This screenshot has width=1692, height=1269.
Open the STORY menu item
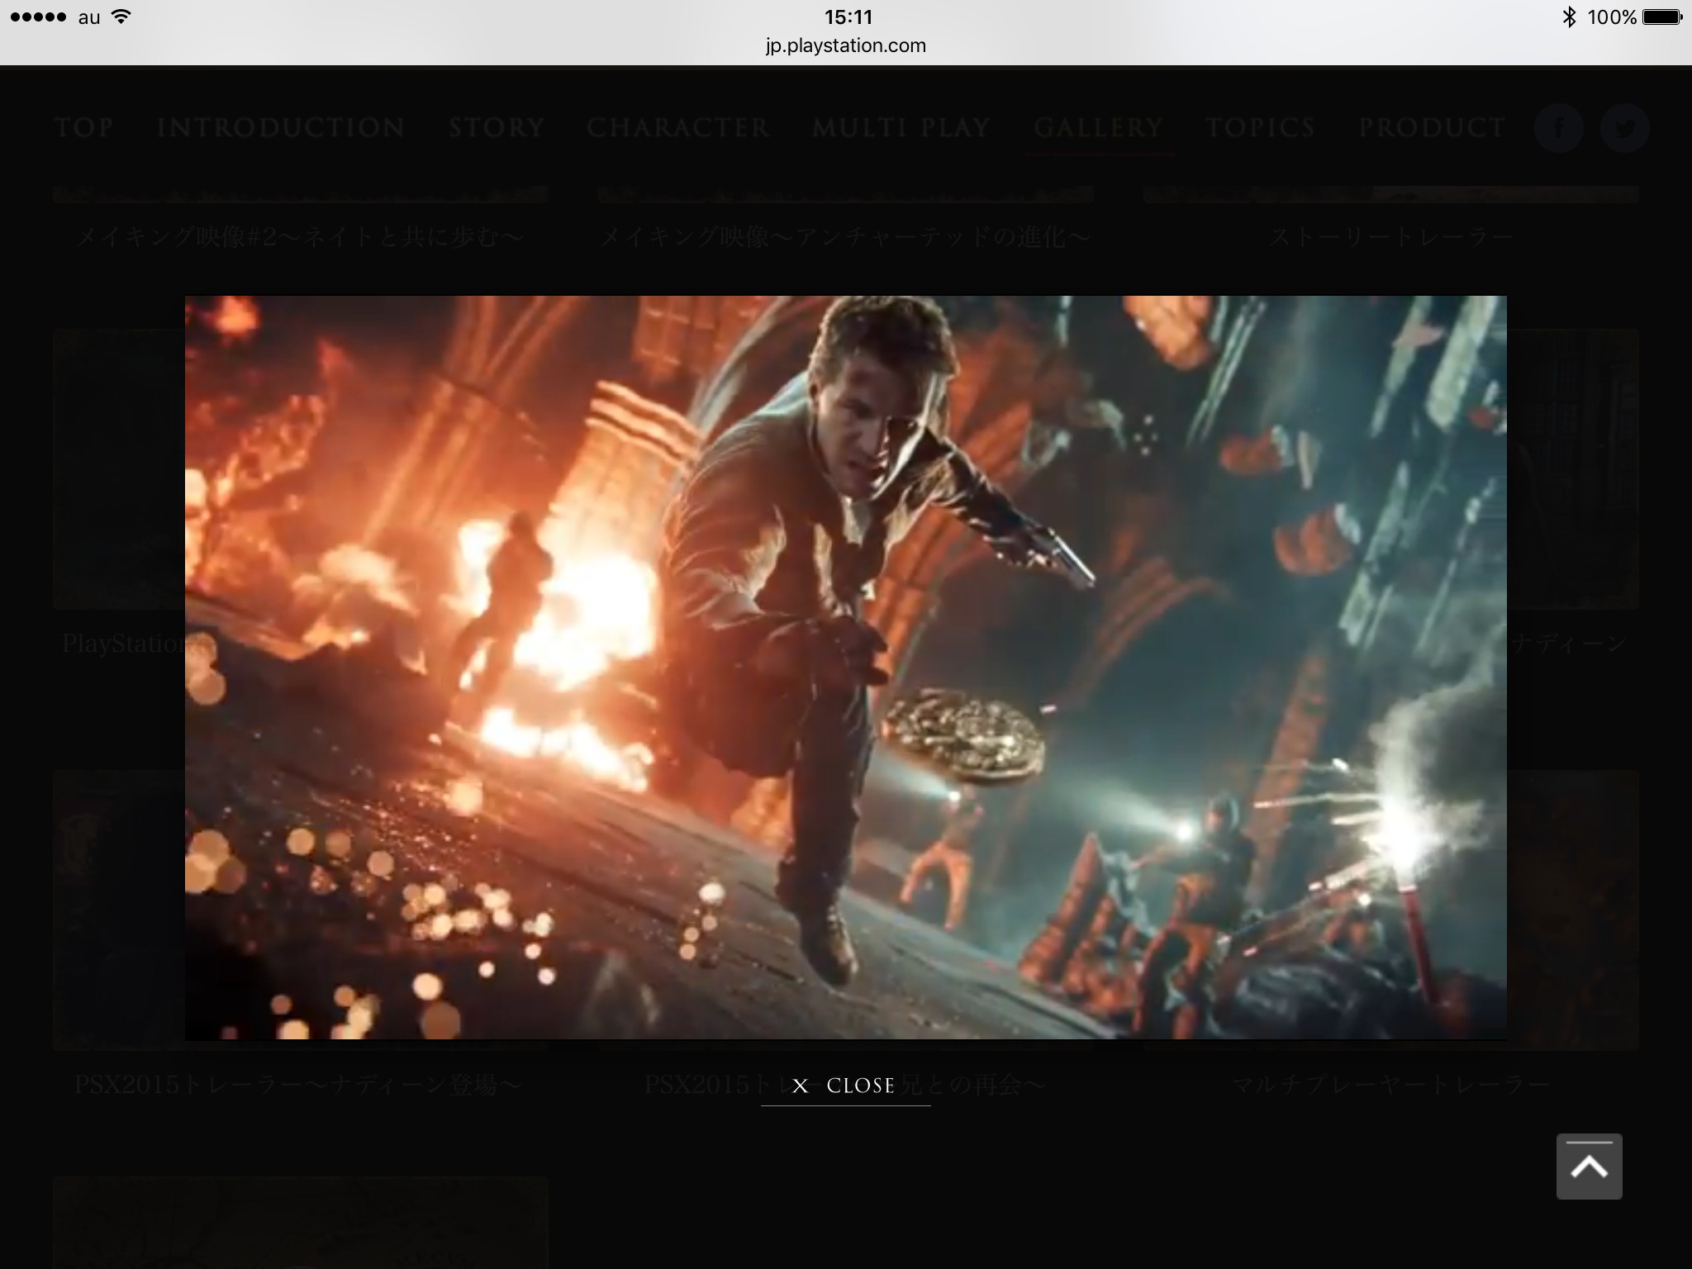pyautogui.click(x=497, y=128)
